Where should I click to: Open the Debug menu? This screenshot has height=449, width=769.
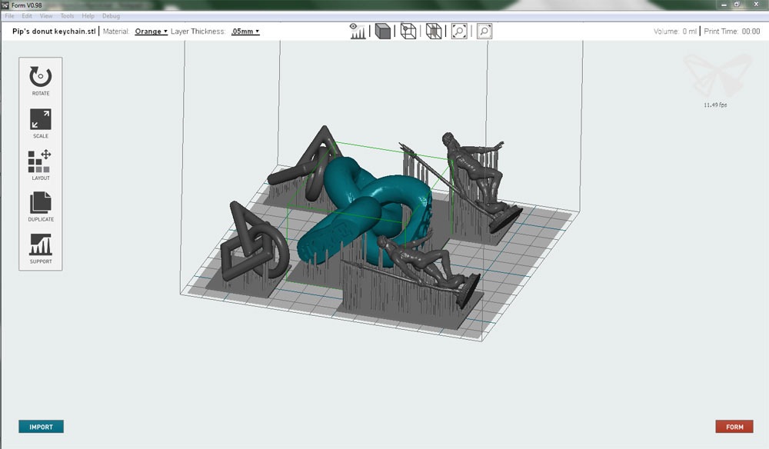111,15
